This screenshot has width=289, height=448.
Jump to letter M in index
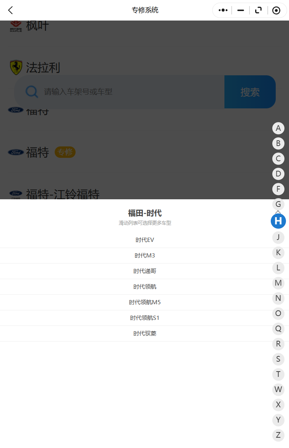coord(278,283)
